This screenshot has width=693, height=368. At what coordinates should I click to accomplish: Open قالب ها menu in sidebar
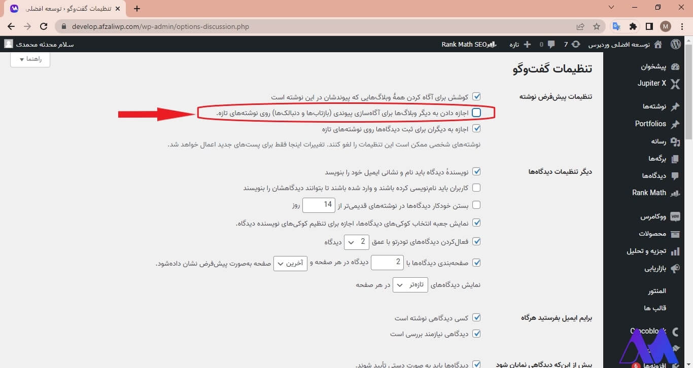tap(655, 308)
